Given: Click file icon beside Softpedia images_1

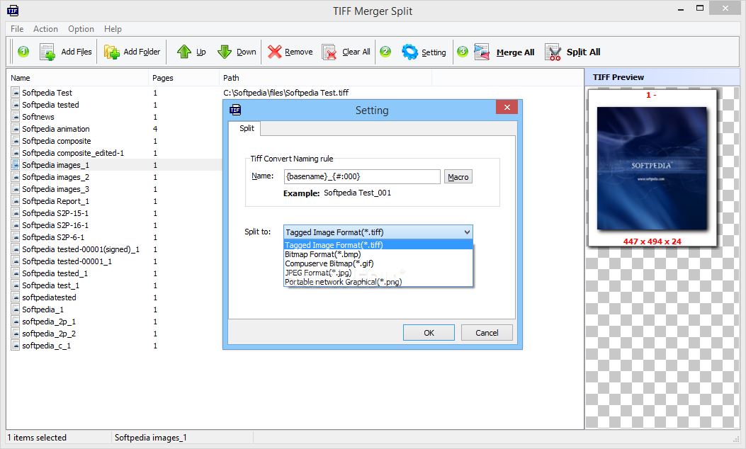Looking at the screenshot, I should point(15,164).
